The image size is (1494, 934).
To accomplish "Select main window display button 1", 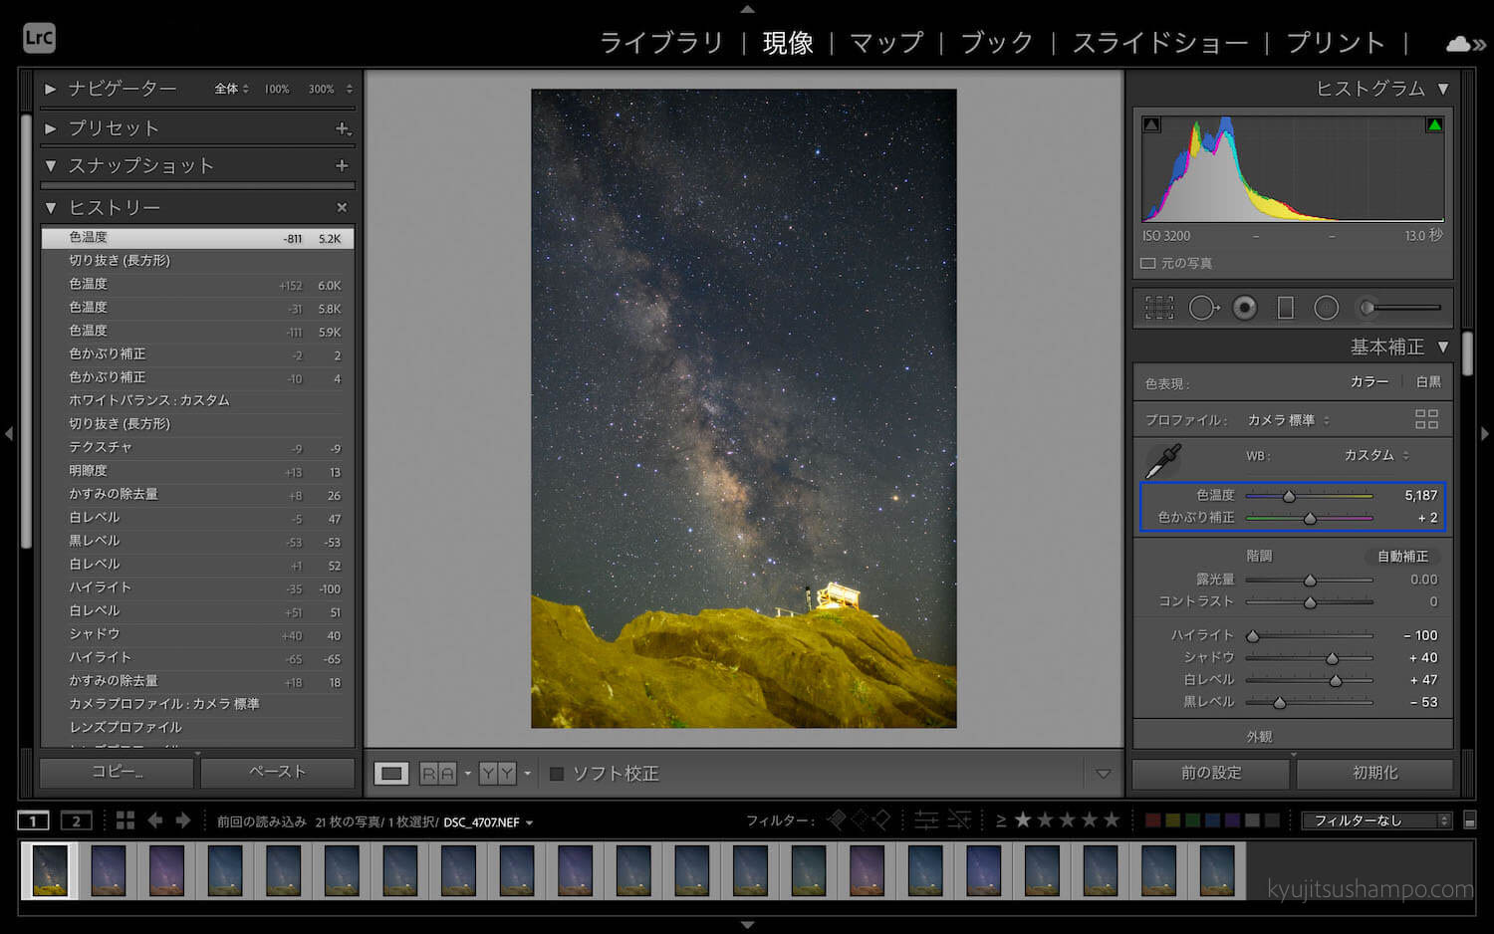I will 33,820.
